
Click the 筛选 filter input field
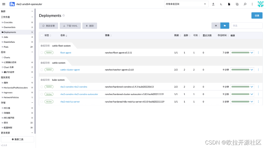click(x=247, y=26)
